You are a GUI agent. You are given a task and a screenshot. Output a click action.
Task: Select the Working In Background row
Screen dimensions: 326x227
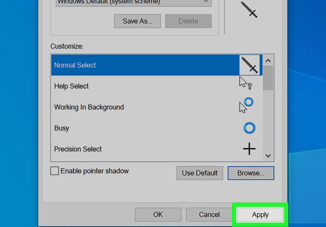[157, 107]
